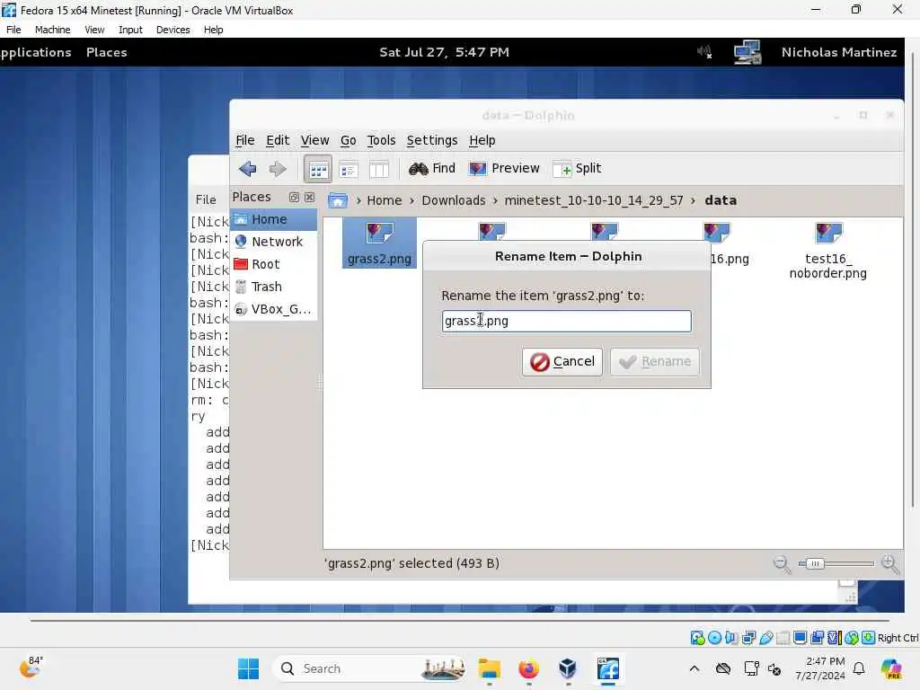The width and height of the screenshot is (920, 690).
Task: Open Dolphin's Settings menu
Action: 432,140
